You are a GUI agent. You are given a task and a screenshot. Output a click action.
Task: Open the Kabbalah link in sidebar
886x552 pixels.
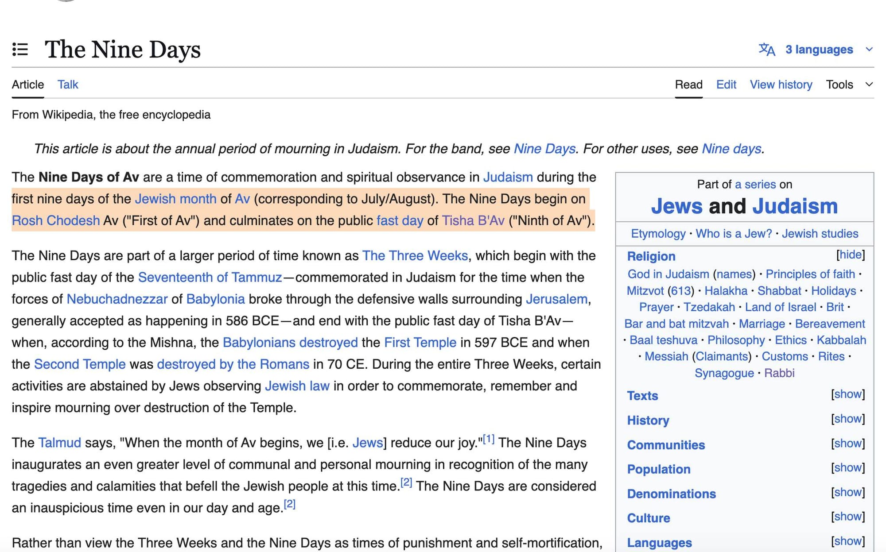(841, 340)
